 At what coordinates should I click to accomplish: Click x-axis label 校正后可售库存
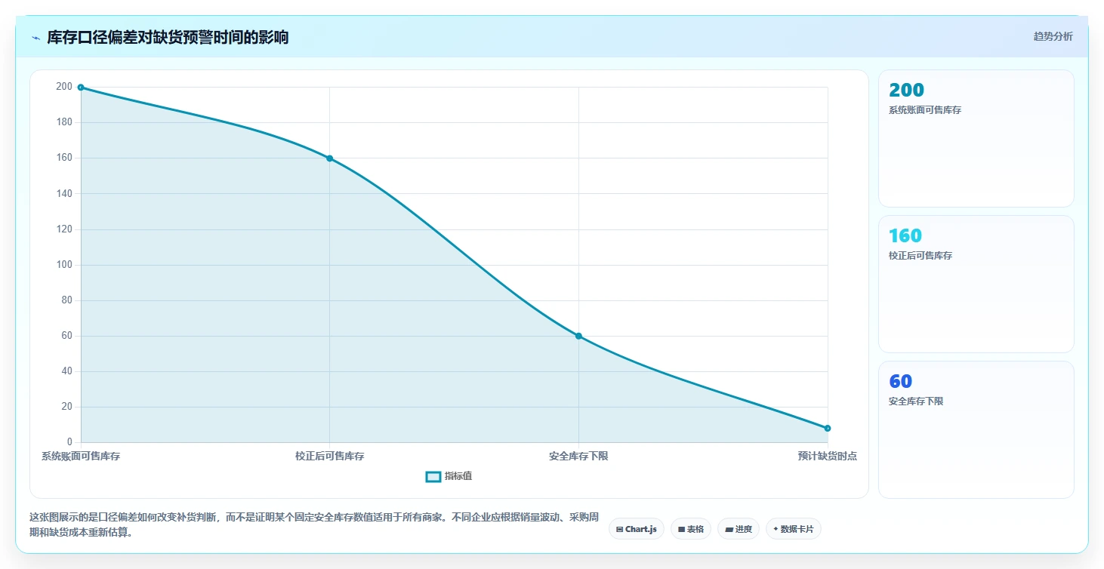pyautogui.click(x=329, y=456)
